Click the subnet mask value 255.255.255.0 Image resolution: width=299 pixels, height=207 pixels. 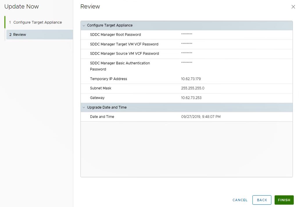(192, 88)
